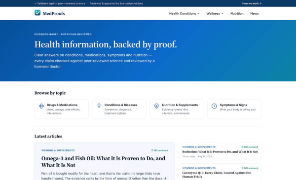Click the '14 min read' Berberine metadata
This screenshot has width=296, height=180.
tap(188, 156)
